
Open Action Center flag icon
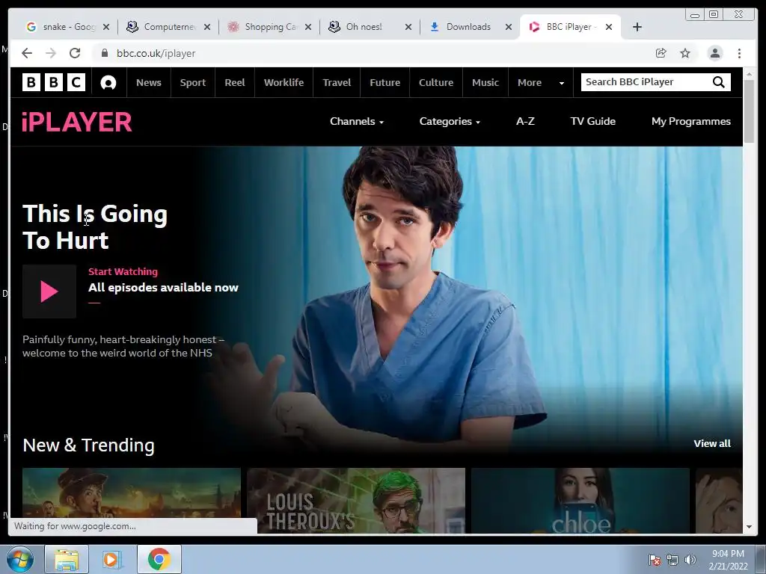(x=654, y=560)
